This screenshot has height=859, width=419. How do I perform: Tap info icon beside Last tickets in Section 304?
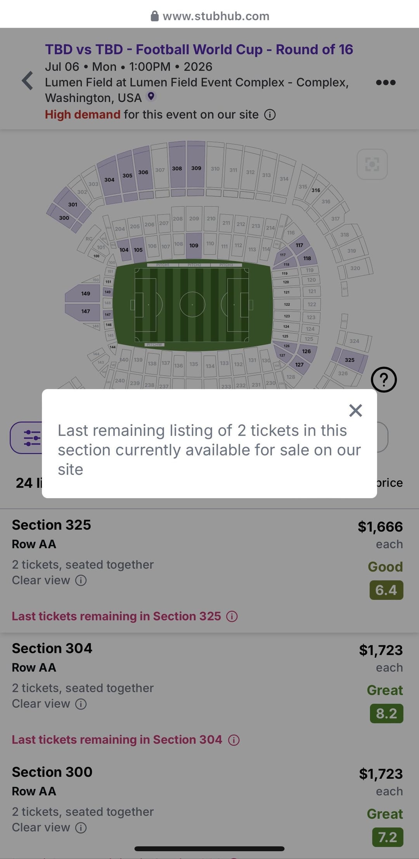pos(234,740)
